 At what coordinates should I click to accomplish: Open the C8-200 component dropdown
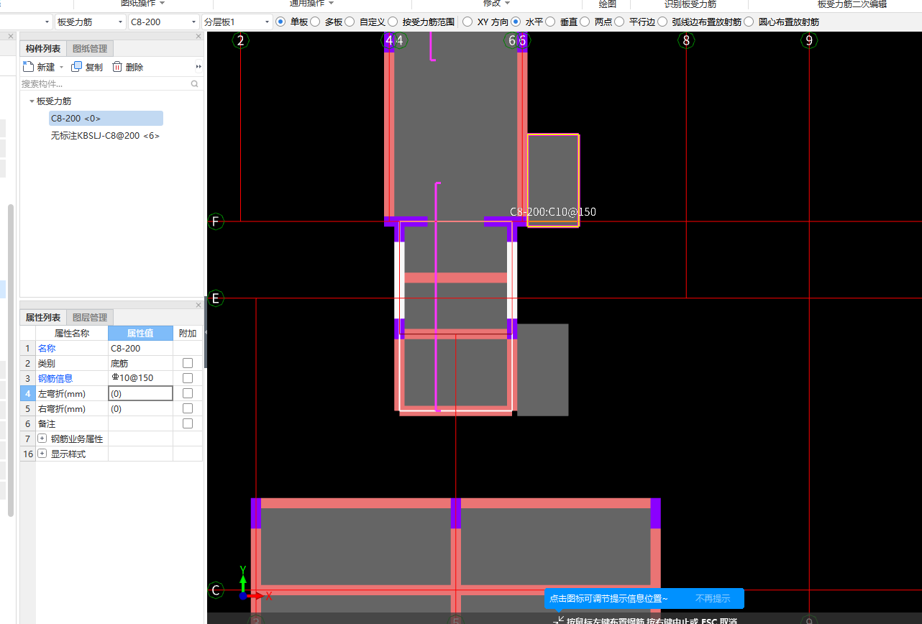pyautogui.click(x=194, y=22)
